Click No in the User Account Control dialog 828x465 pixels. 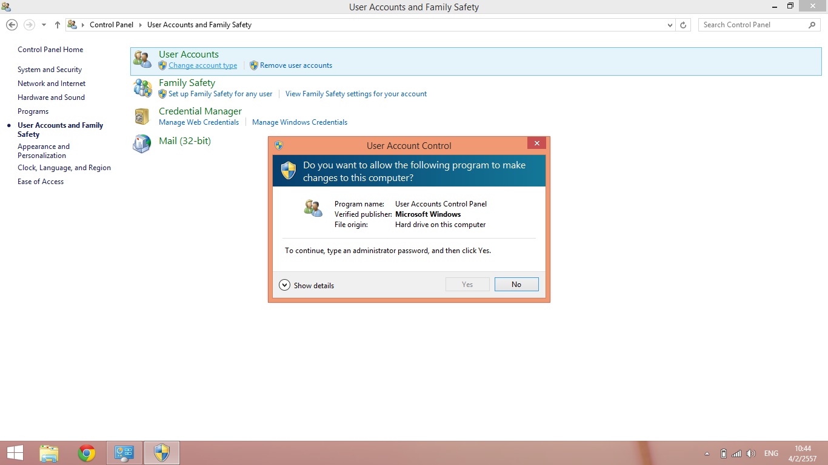(516, 285)
